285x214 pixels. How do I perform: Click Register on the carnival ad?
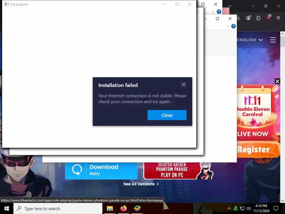pyautogui.click(x=258, y=150)
